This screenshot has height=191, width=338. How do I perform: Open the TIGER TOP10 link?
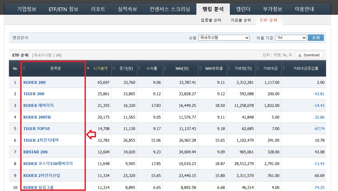(x=37, y=128)
